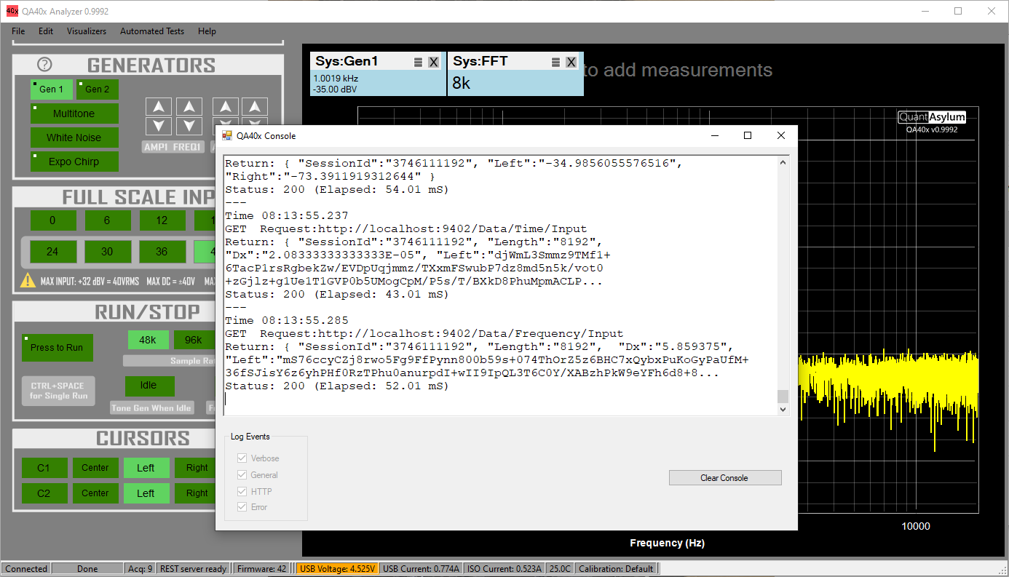Close the Sys:FFT measurement tile
The image size is (1009, 577).
pyautogui.click(x=571, y=62)
